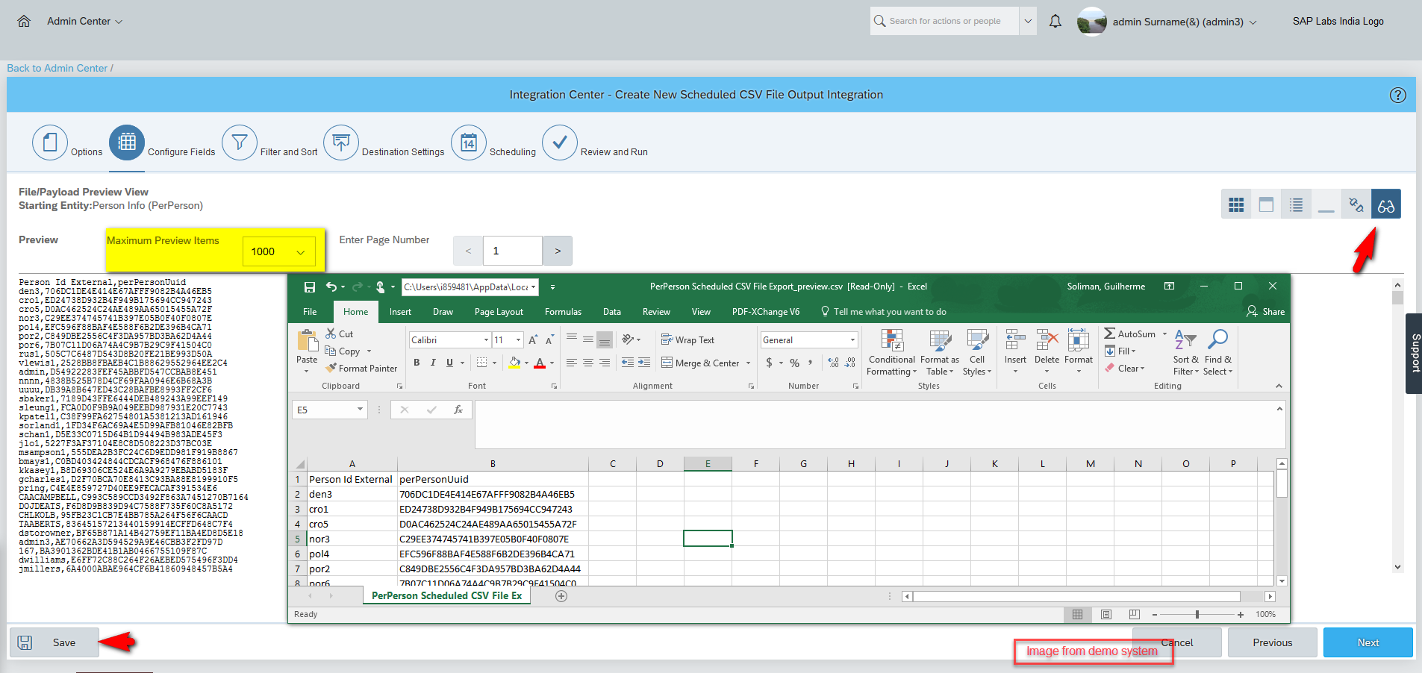
Task: Open the Font Color swatch in Excel
Action: [x=540, y=363]
